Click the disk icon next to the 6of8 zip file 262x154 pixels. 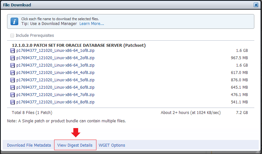[x=13, y=87]
